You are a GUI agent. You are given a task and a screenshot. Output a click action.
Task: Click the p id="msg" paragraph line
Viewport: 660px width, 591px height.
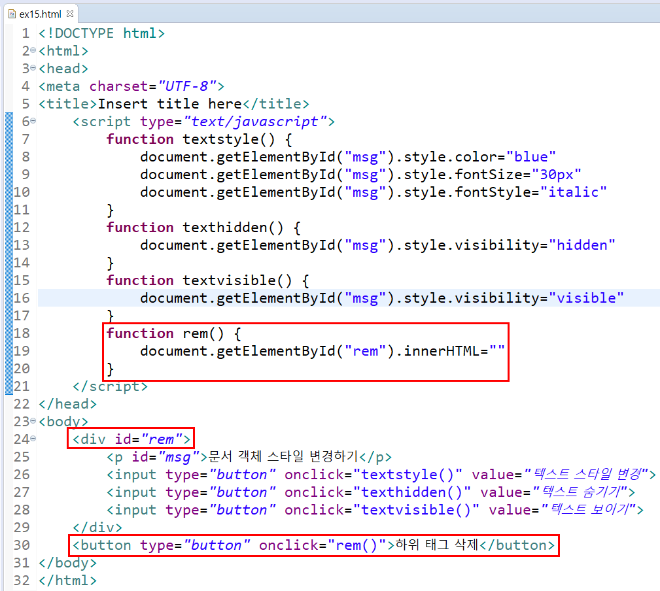249,457
